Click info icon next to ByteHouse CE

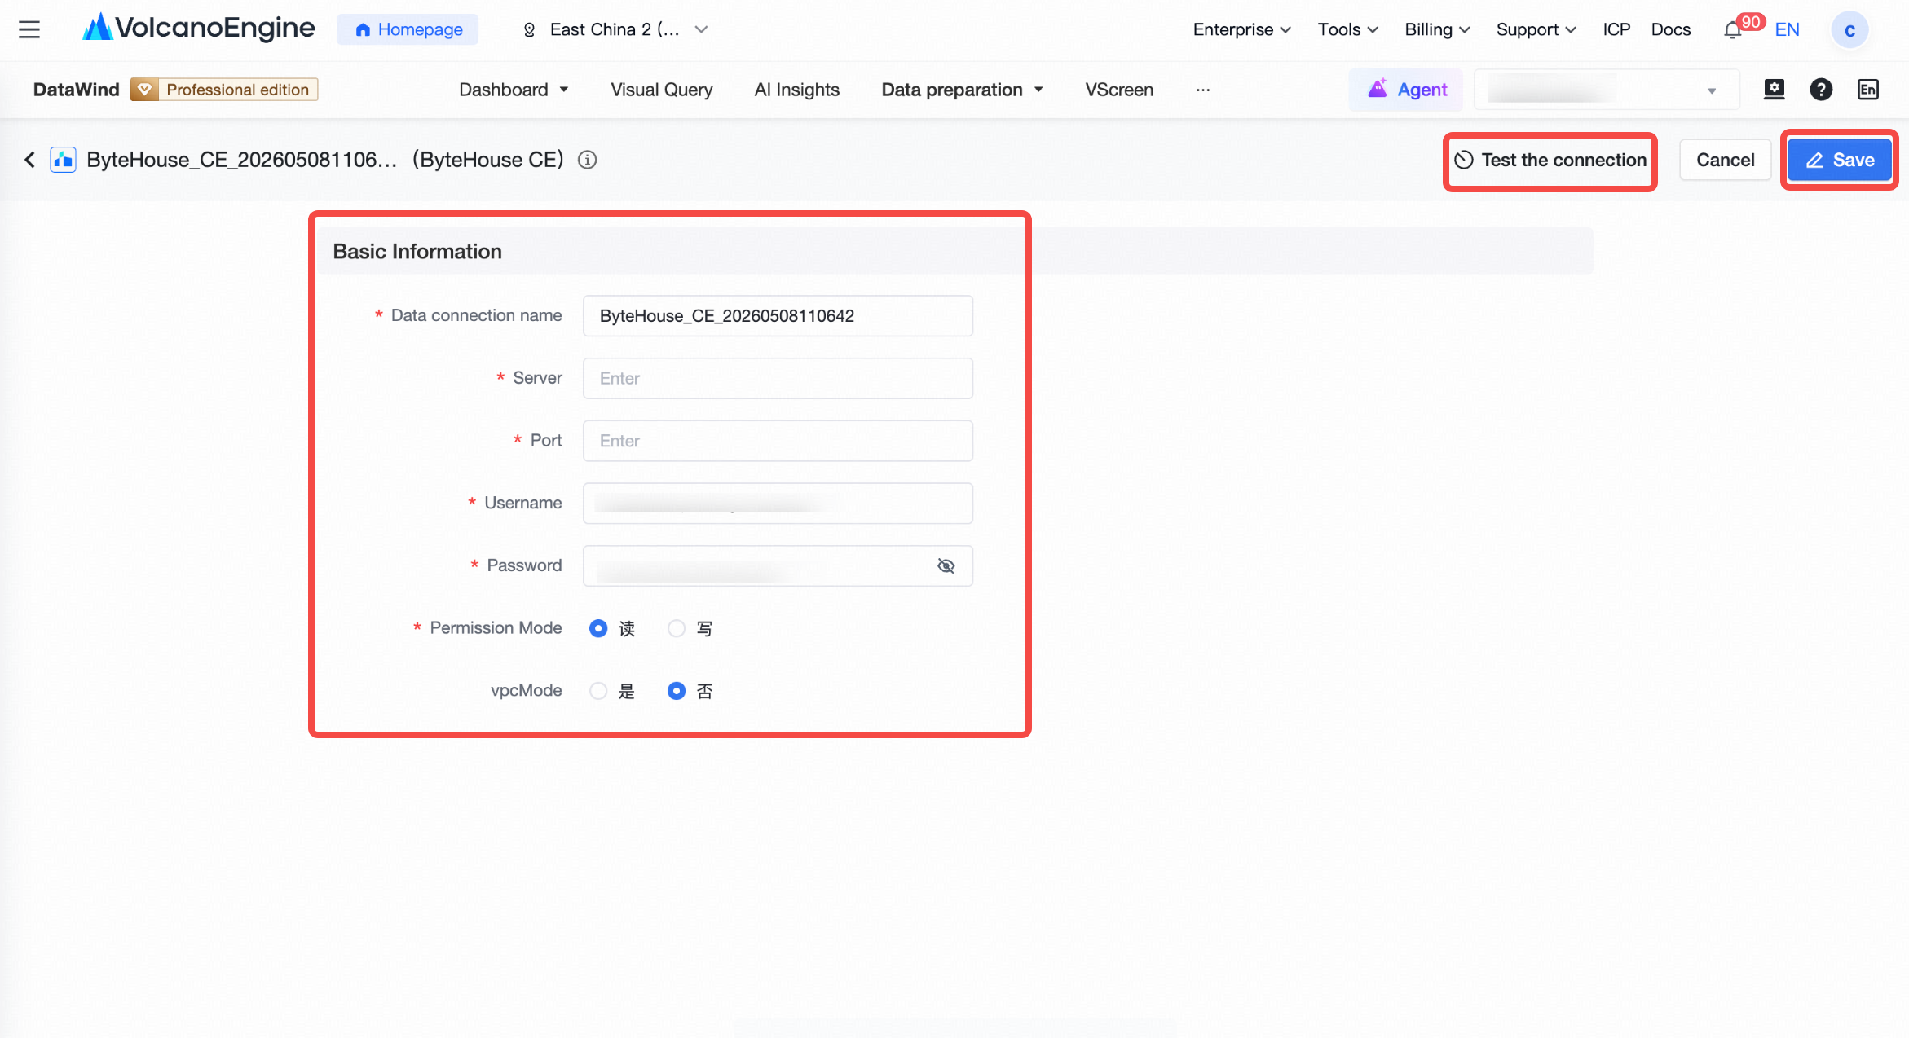[x=587, y=160]
